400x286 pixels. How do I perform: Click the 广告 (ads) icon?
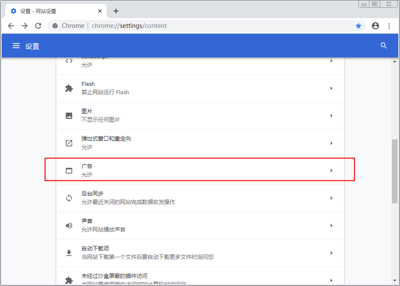69,170
